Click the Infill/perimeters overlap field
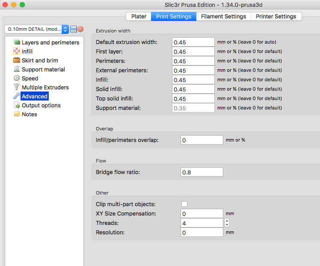This screenshot has height=266, width=320. 201,140
